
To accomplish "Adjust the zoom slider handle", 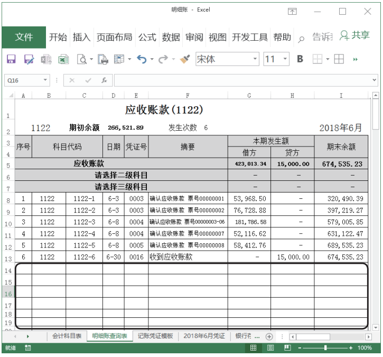I will [325, 347].
